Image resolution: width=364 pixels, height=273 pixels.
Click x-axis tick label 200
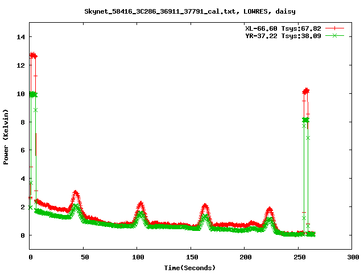pyautogui.click(x=246, y=257)
